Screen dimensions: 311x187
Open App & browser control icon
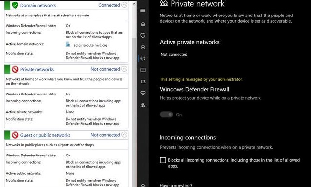click(143, 70)
